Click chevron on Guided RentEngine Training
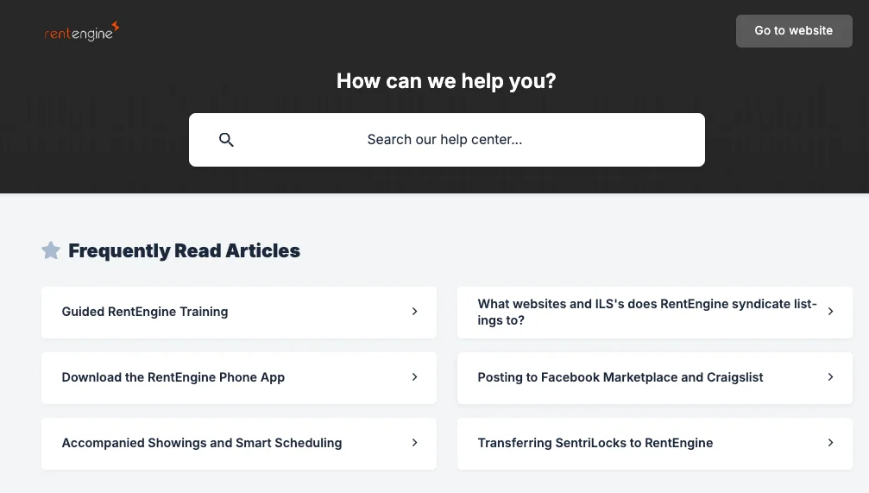This screenshot has height=493, width=869. 414,312
